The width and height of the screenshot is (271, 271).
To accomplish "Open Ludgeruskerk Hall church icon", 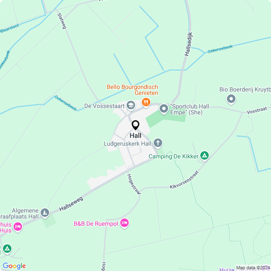I will point(158,144).
